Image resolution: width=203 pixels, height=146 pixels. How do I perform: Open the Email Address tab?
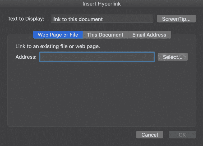tap(149, 35)
